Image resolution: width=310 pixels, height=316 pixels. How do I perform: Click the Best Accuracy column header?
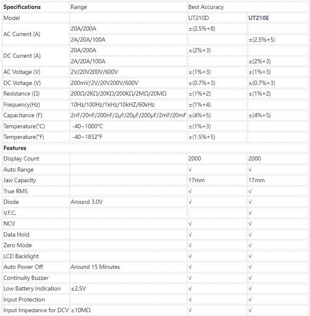click(x=206, y=7)
